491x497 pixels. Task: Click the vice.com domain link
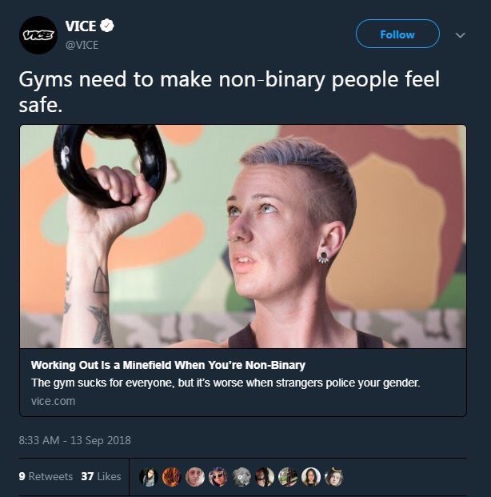tap(54, 401)
